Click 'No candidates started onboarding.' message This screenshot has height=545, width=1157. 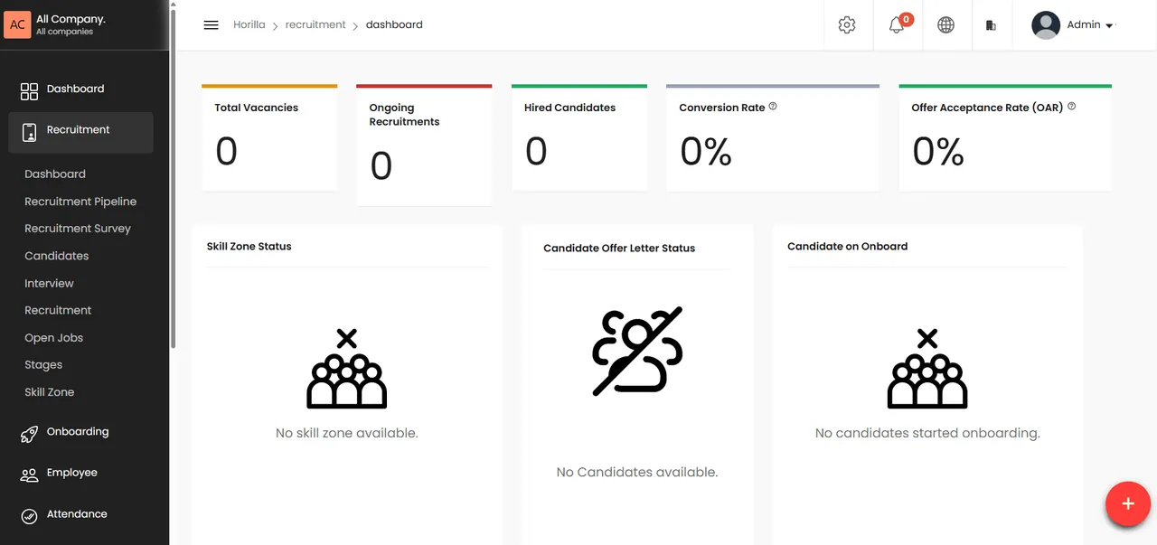(927, 434)
